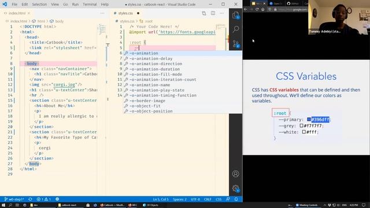Click the synchronize changes icon in status bar
The width and height of the screenshot is (370, 208).
(30, 199)
